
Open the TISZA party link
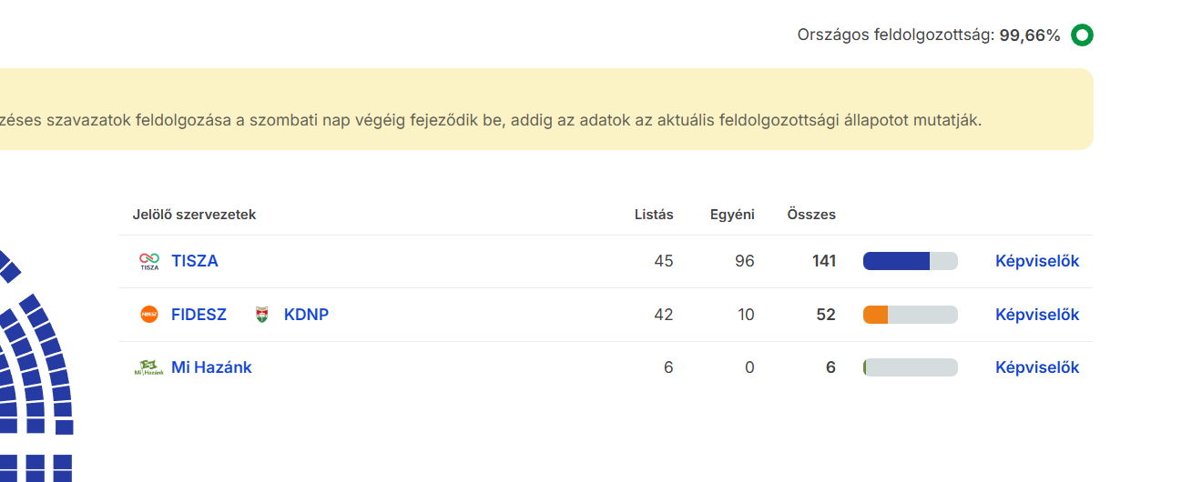(x=195, y=261)
